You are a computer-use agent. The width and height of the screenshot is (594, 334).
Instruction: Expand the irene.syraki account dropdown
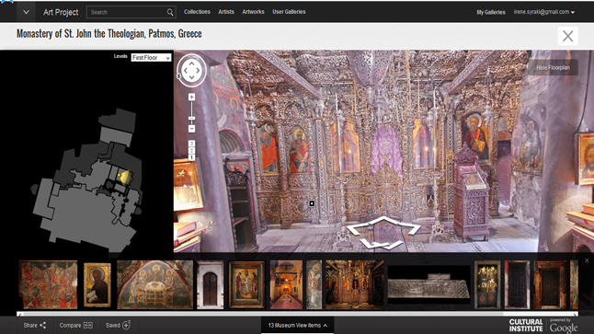(x=544, y=12)
